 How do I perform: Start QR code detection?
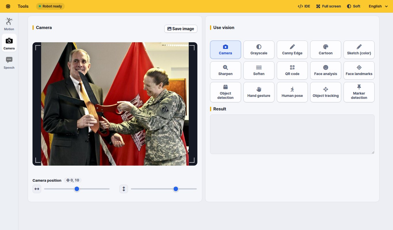click(292, 70)
